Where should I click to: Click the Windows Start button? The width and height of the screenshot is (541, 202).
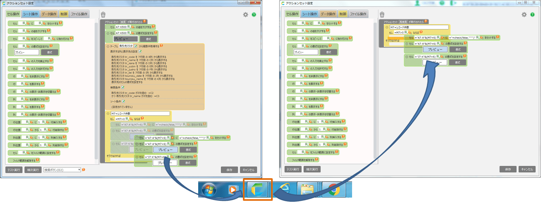point(209,190)
